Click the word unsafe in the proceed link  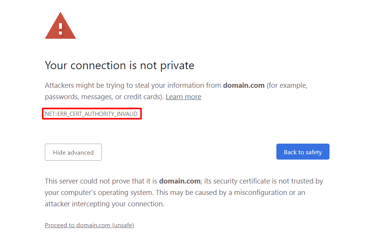coord(123,225)
